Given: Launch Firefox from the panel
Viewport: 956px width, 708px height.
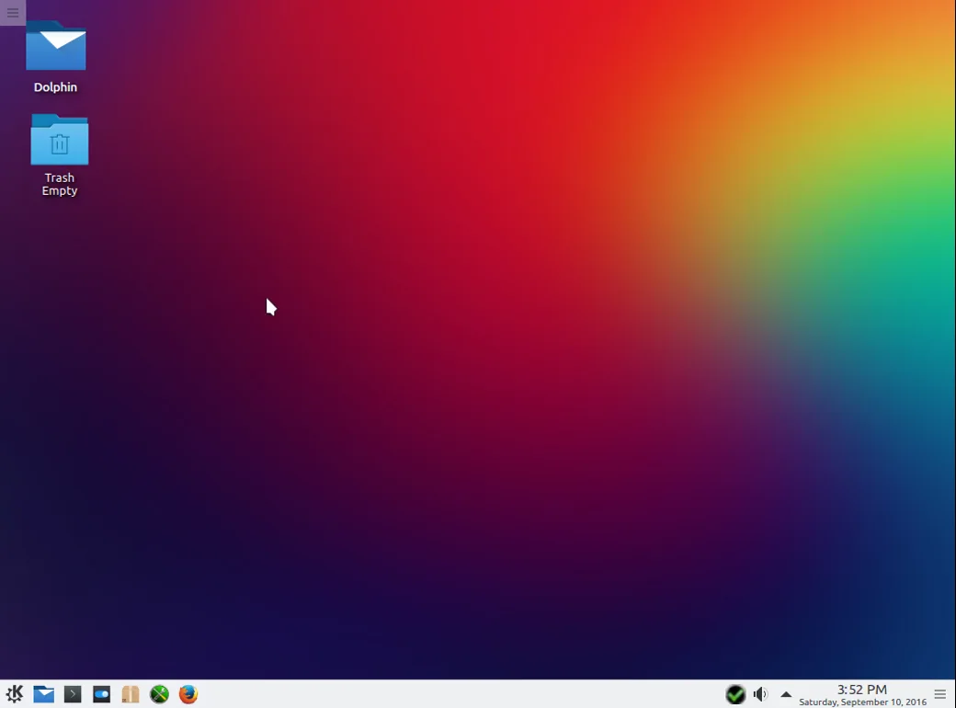Looking at the screenshot, I should [x=188, y=694].
